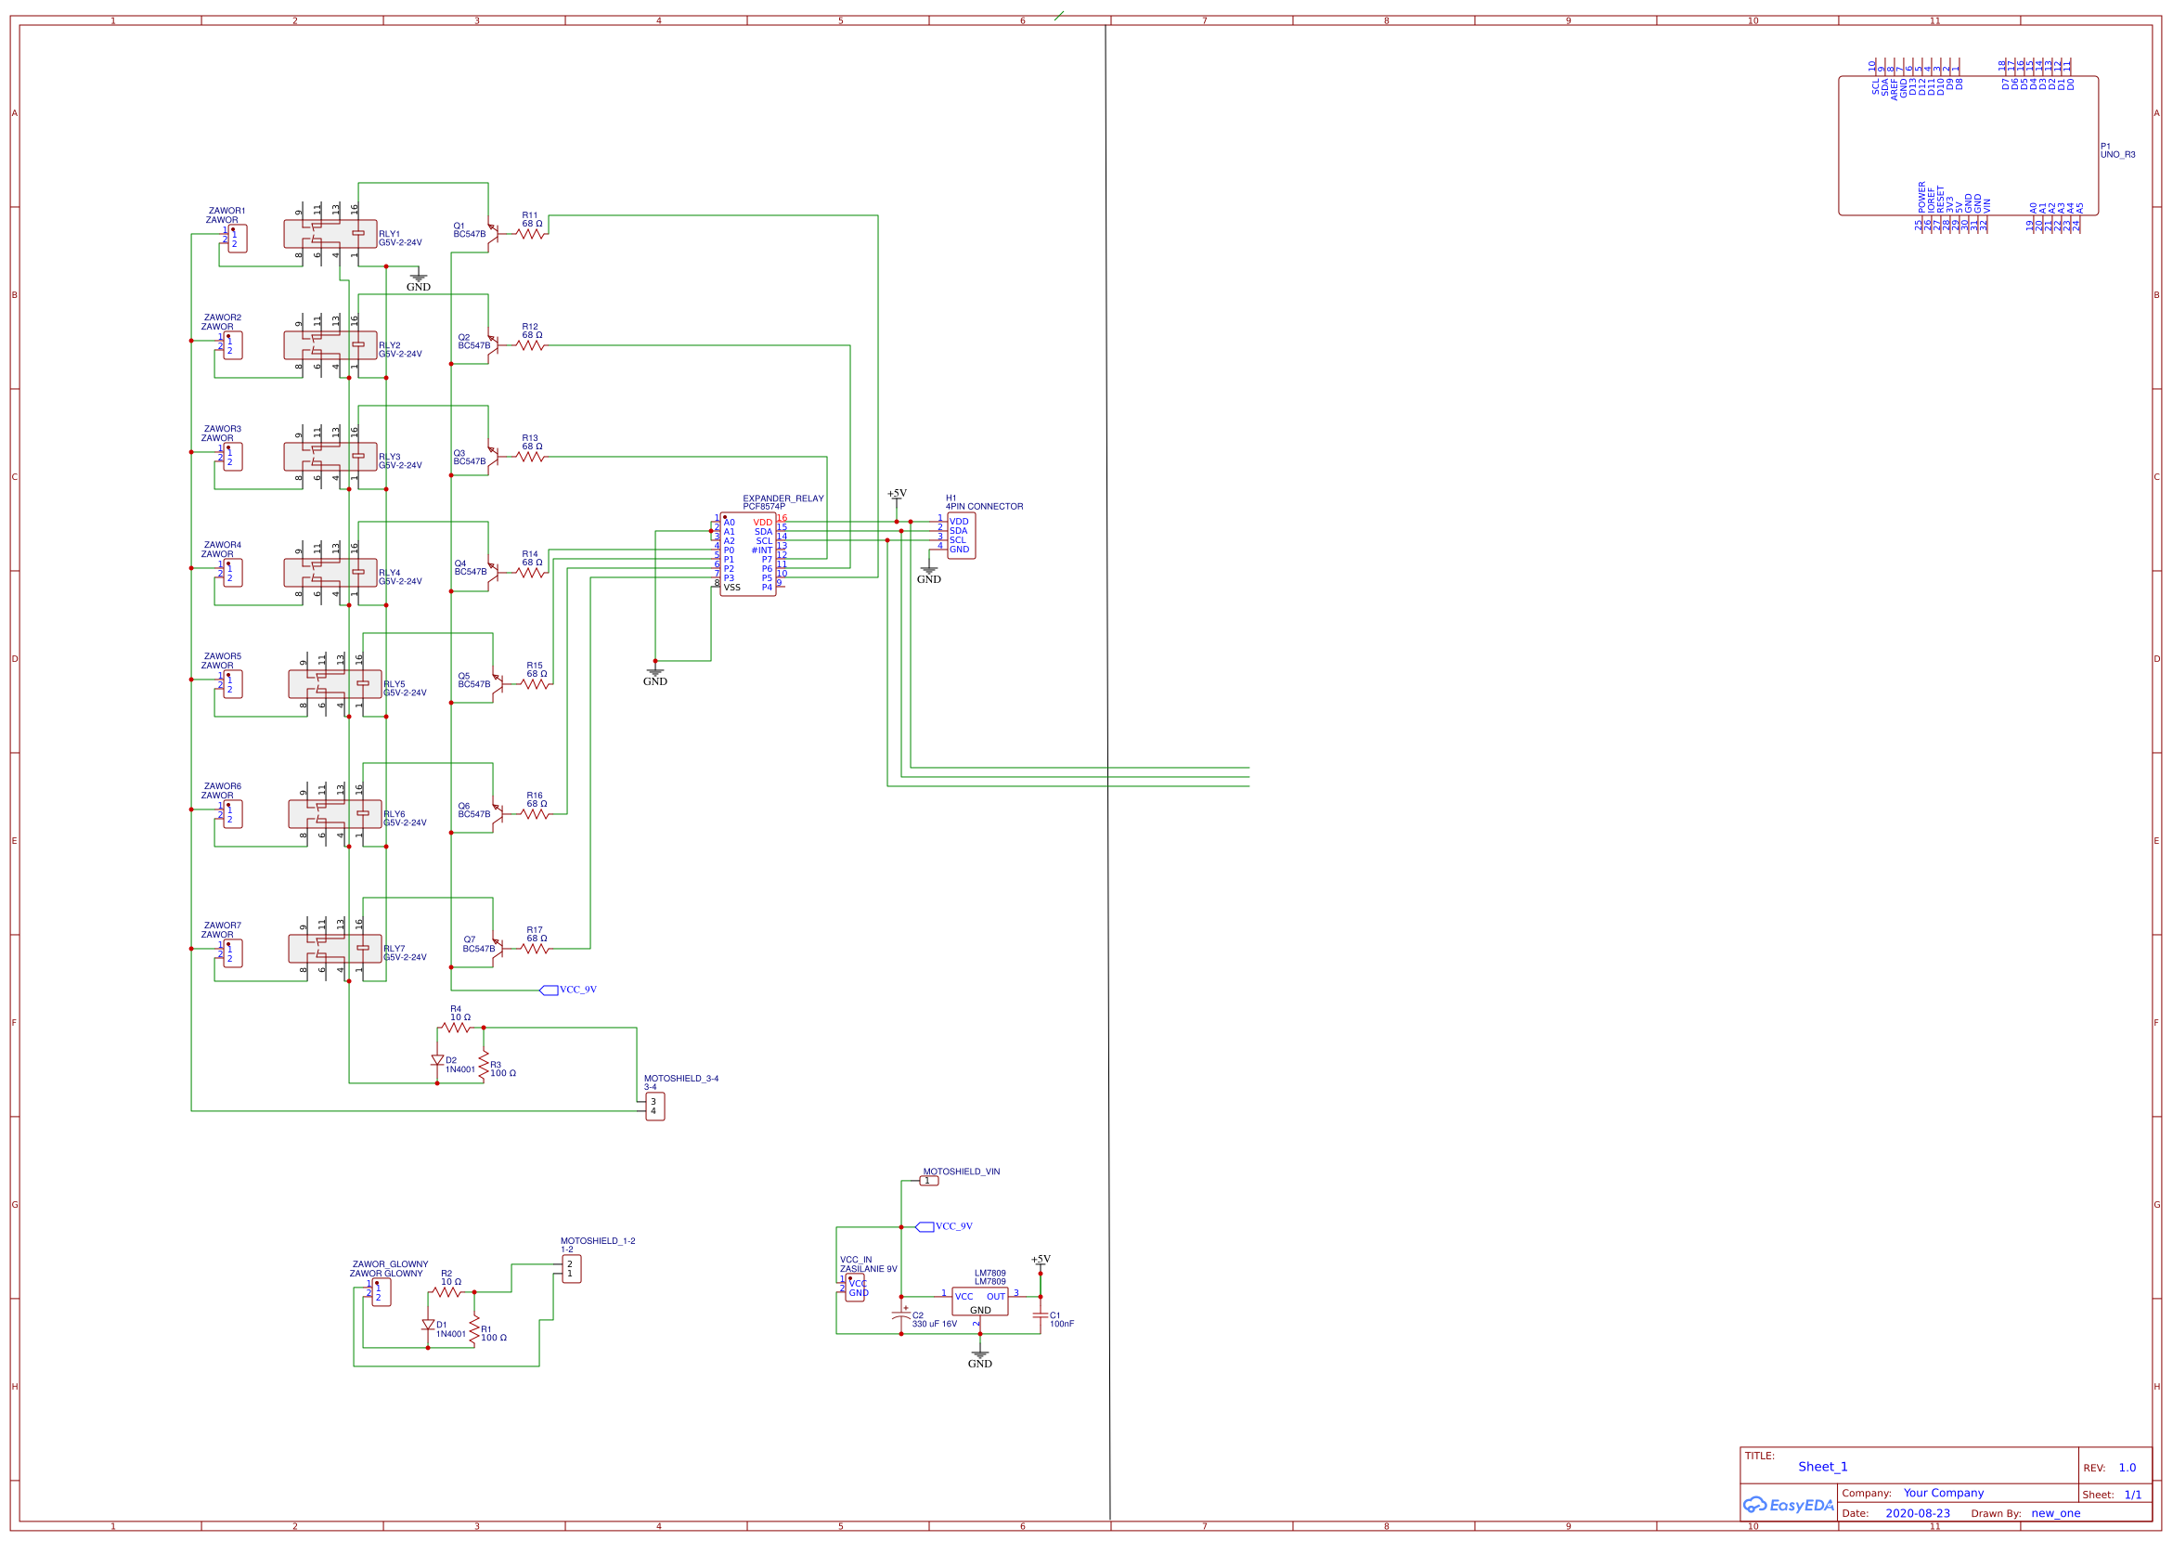Click the date 2020-08-23 in title block
Image resolution: width=2173 pixels, height=1541 pixels.
(1917, 1512)
